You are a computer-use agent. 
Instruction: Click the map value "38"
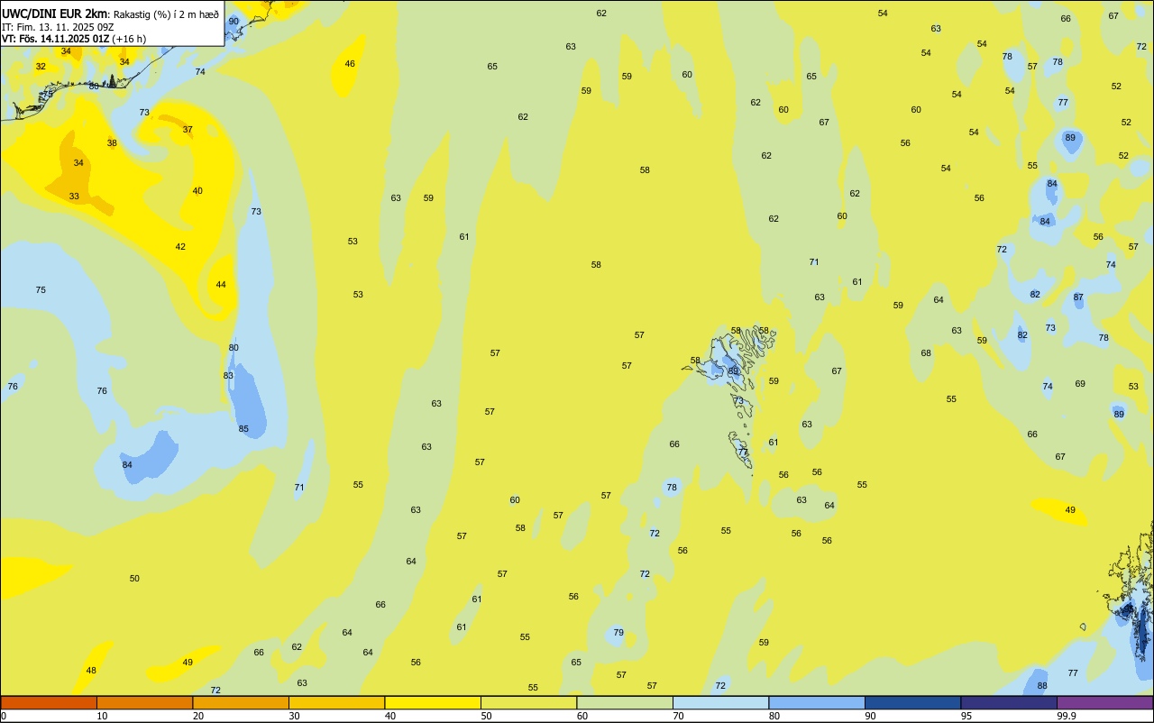(112, 143)
